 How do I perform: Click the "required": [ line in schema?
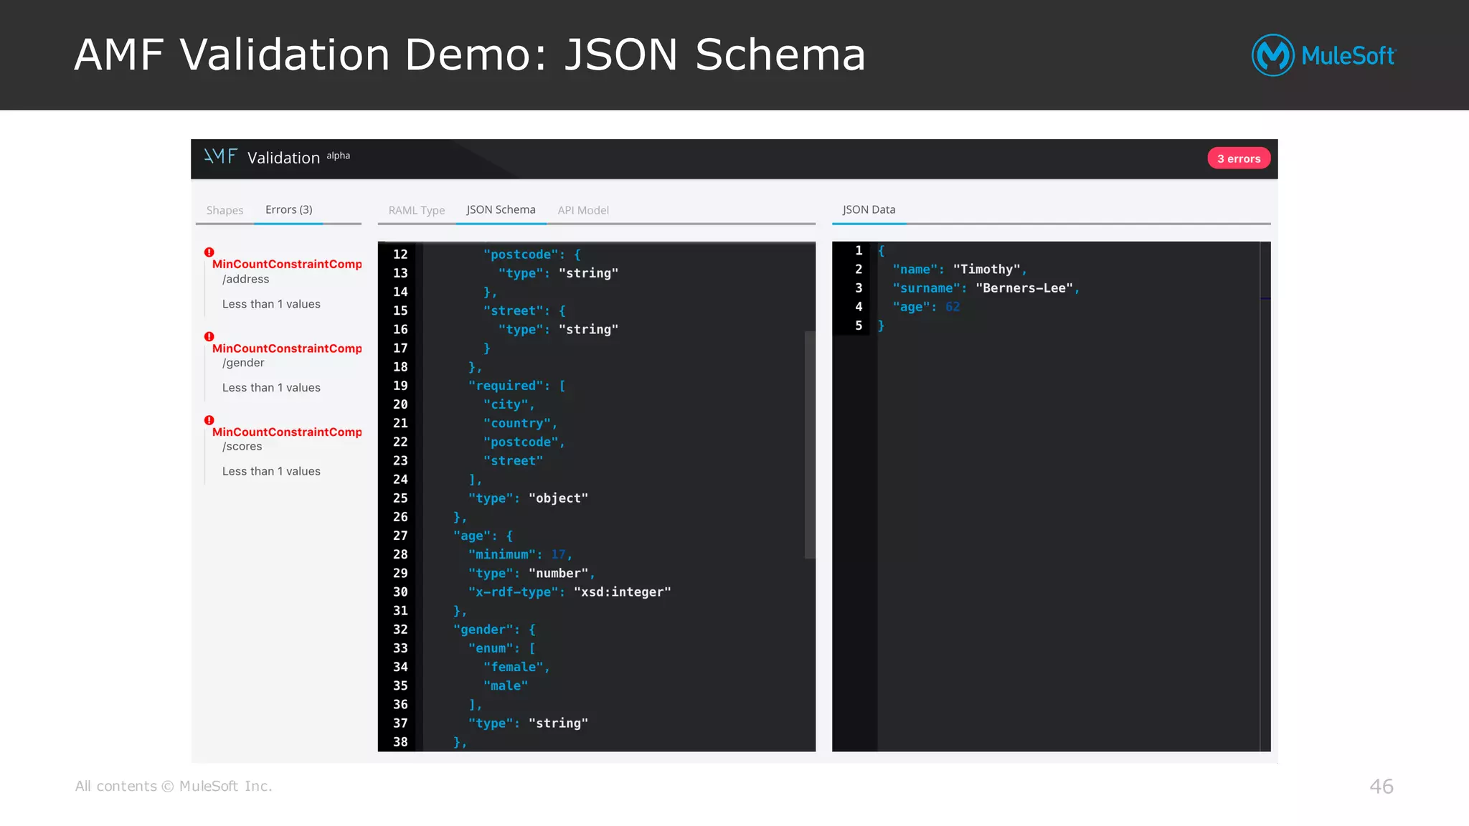pos(516,386)
